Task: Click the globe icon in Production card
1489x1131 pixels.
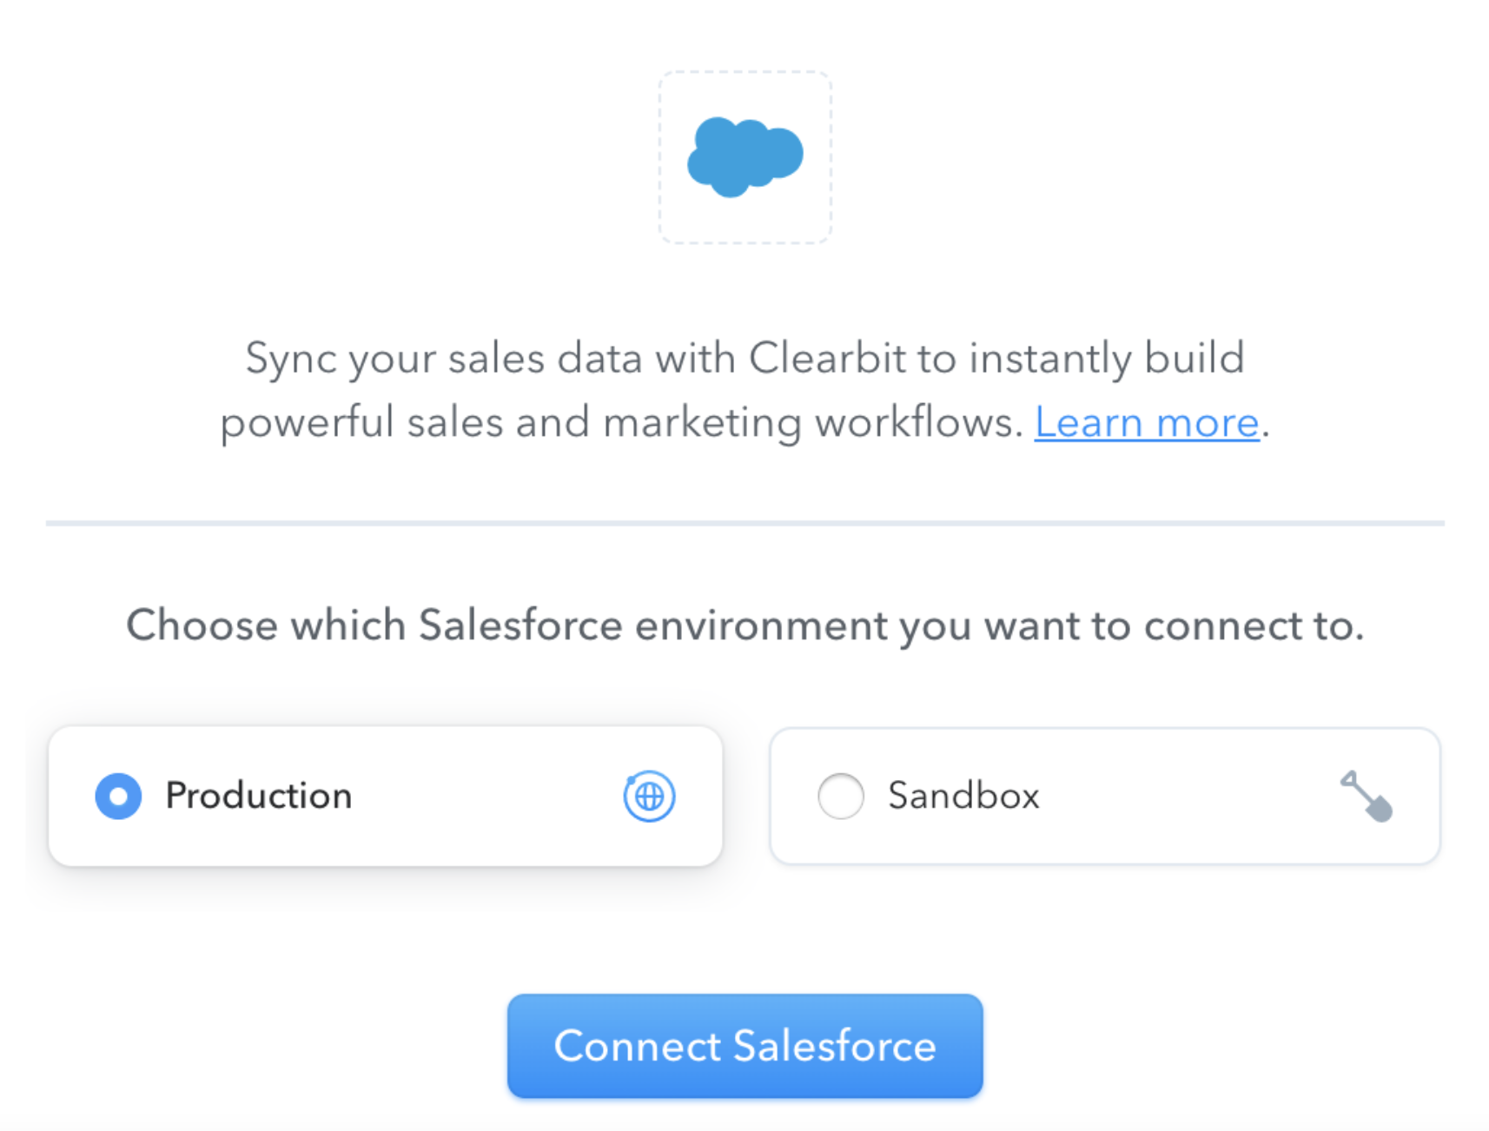Action: point(649,796)
